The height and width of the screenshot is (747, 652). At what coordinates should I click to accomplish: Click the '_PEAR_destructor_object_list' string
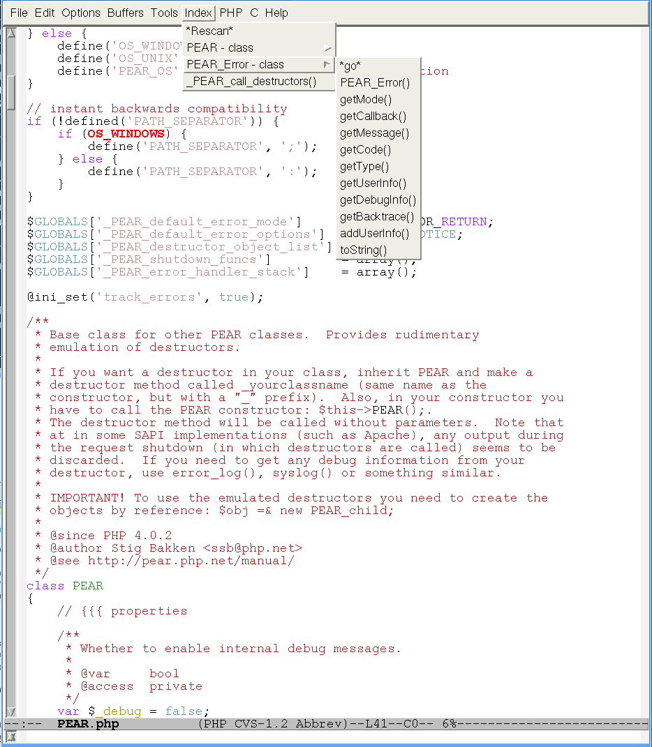click(210, 247)
